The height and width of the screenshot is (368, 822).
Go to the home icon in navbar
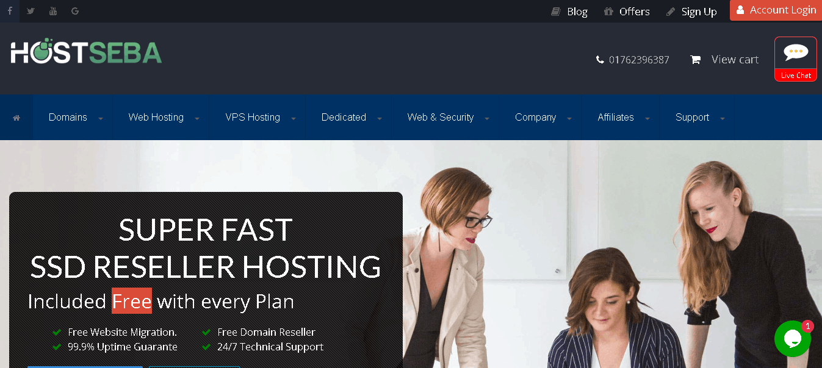pyautogui.click(x=16, y=118)
